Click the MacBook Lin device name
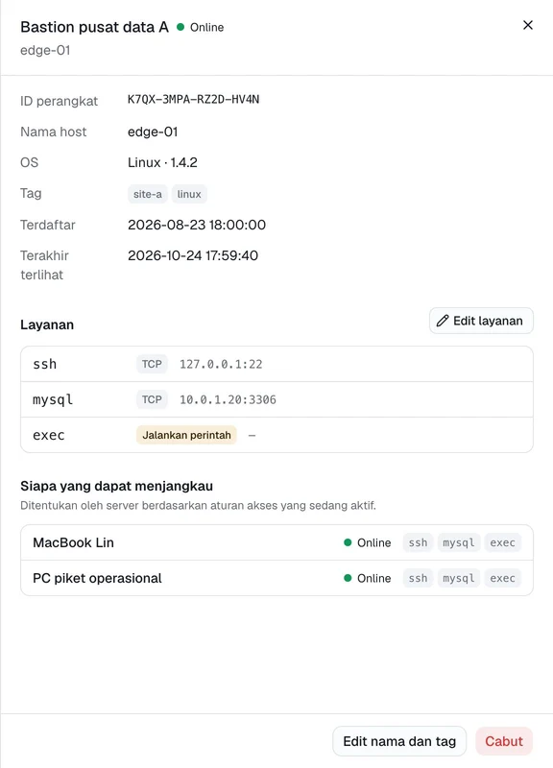Screen dimensions: 553x768 pyautogui.click(x=74, y=542)
